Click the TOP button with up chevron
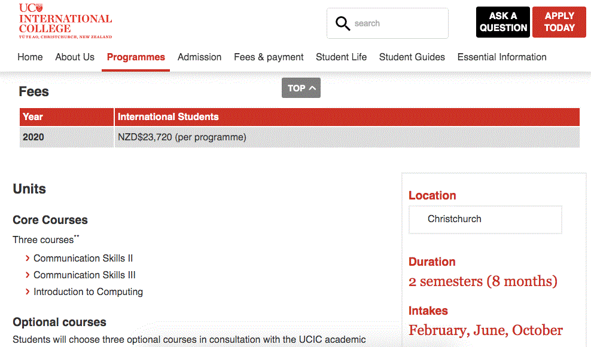Viewport: 591px width, 347px height. [x=301, y=88]
